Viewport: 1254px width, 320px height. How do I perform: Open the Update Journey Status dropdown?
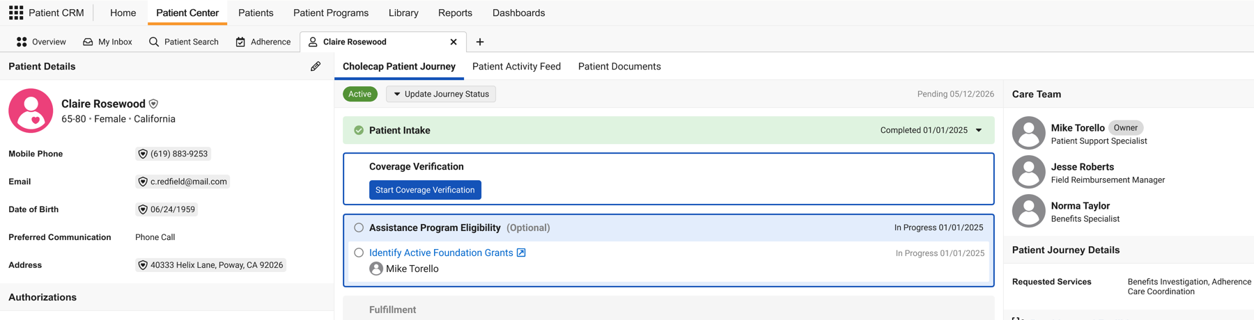click(441, 94)
